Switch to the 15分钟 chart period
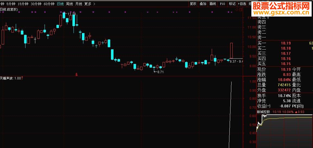This screenshot has width=313, height=148. coord(23,4)
